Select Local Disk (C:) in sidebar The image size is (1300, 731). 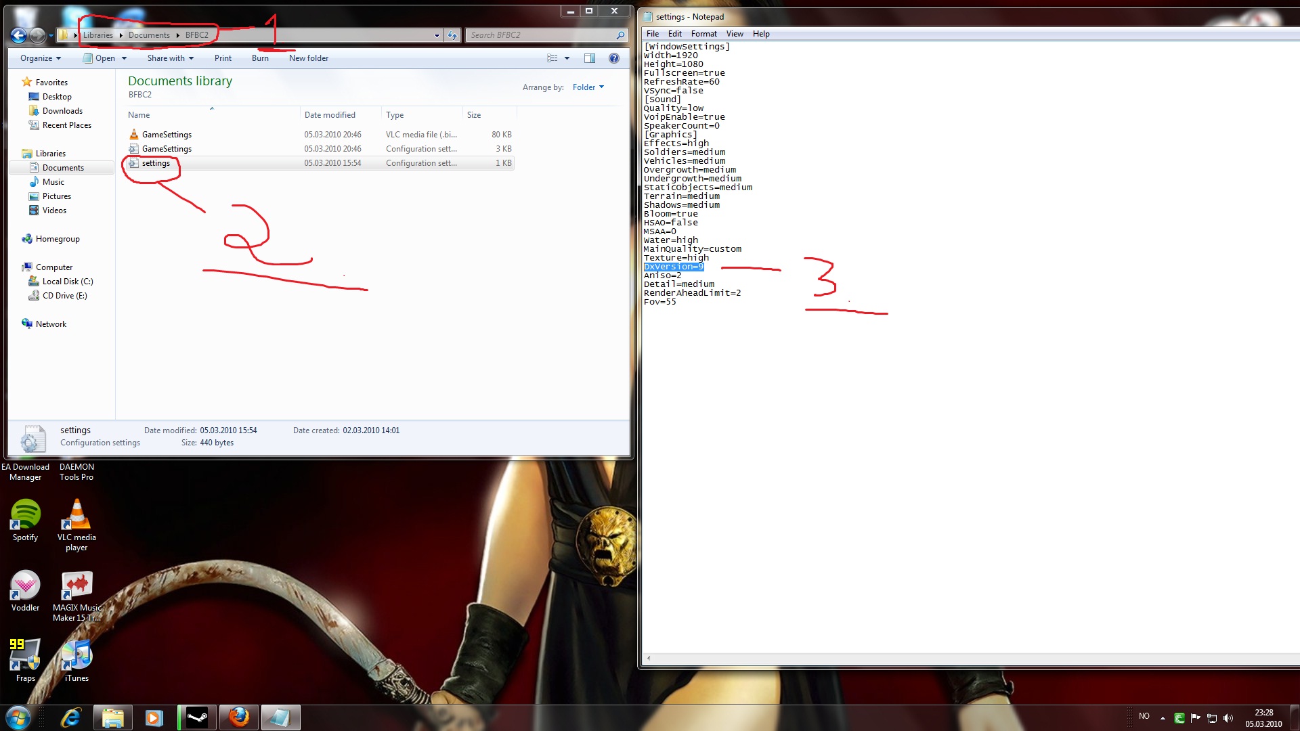click(x=68, y=282)
